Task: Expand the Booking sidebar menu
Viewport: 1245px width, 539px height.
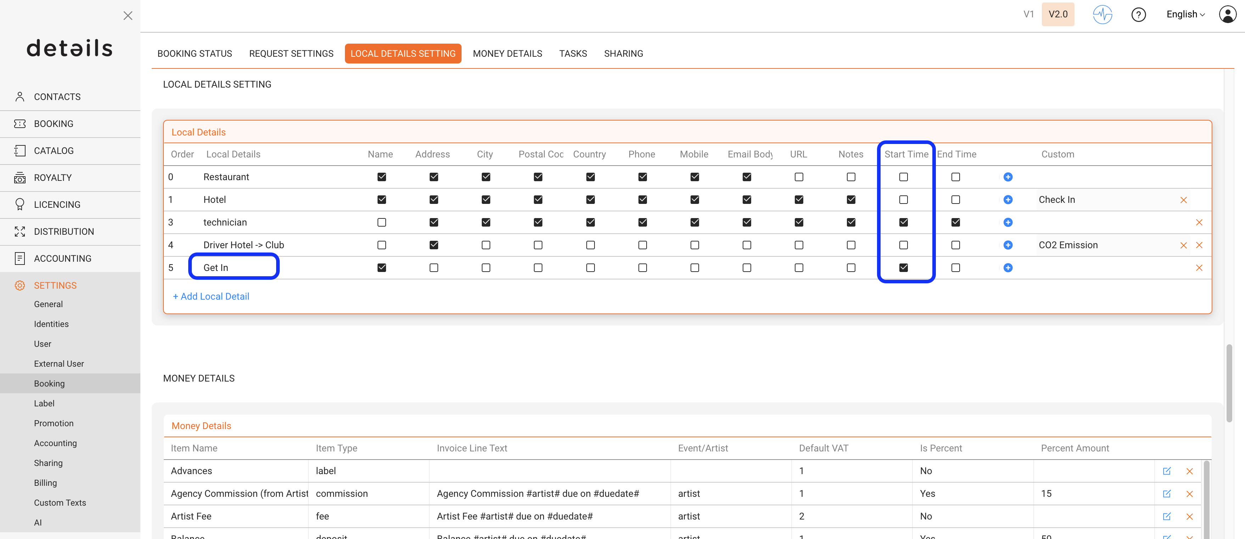Action: pos(54,124)
